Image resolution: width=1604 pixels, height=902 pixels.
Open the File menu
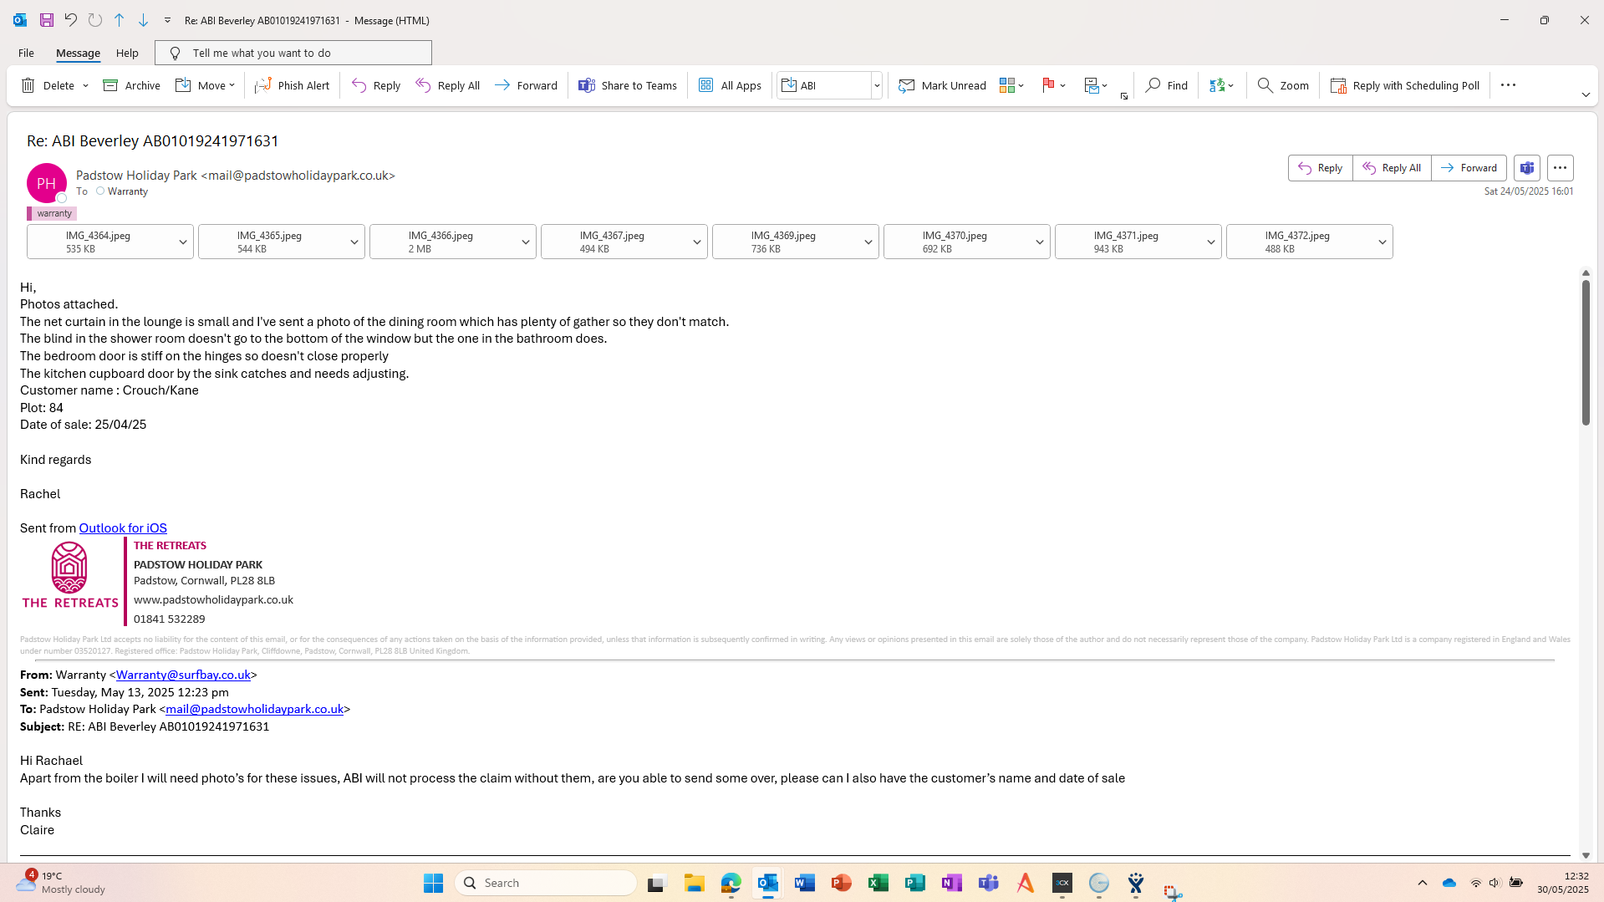pos(26,53)
